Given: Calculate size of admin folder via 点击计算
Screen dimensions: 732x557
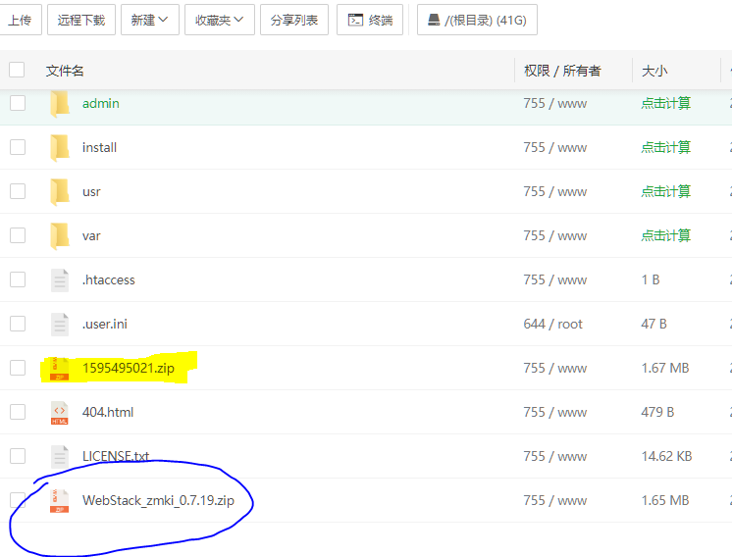Looking at the screenshot, I should (x=665, y=103).
